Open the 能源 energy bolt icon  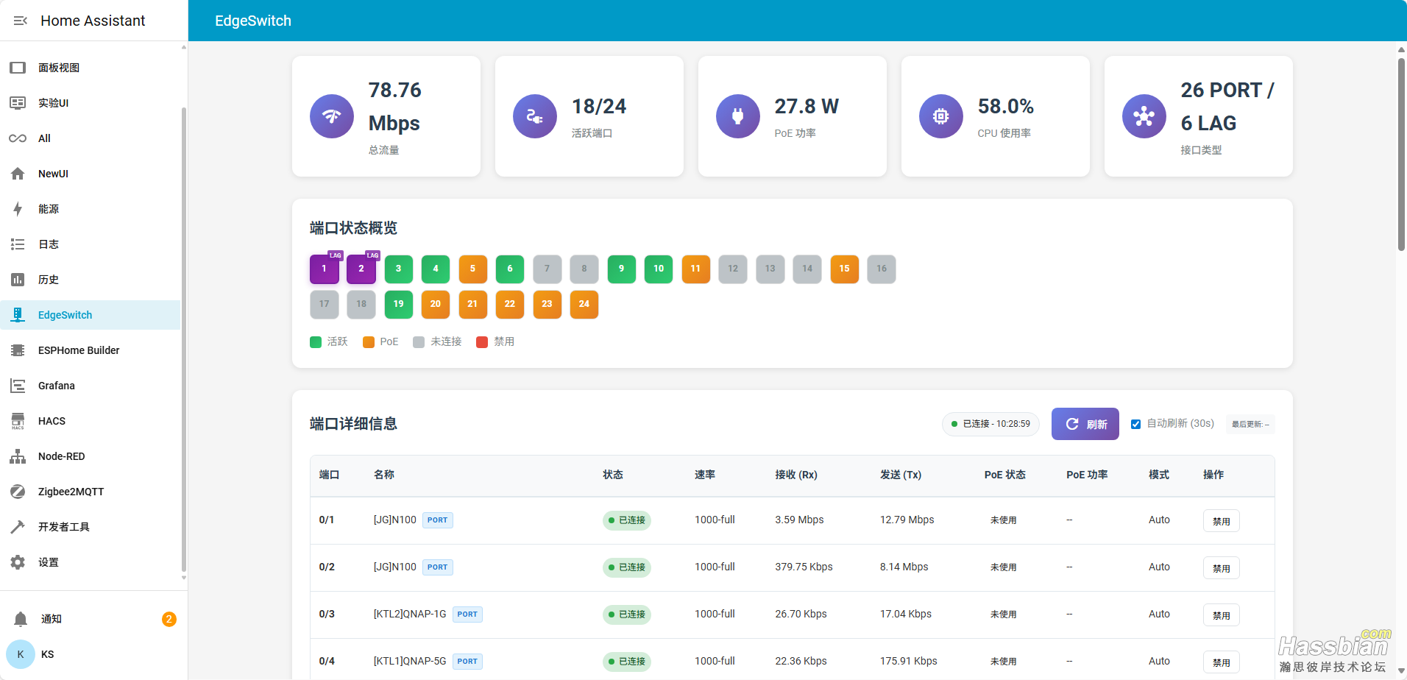click(18, 209)
